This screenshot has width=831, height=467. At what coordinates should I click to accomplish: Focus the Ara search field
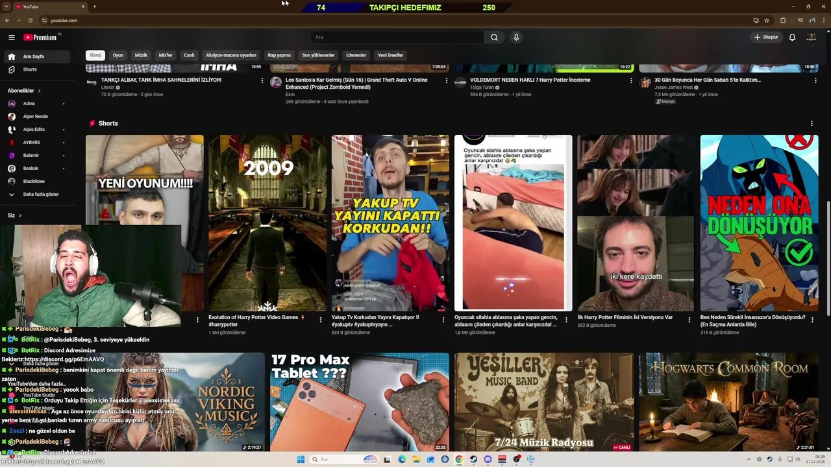click(x=396, y=38)
